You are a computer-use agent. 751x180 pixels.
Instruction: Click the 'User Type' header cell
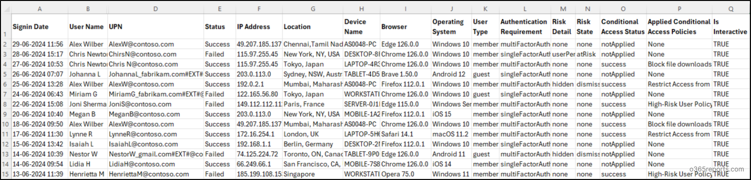tap(485, 27)
